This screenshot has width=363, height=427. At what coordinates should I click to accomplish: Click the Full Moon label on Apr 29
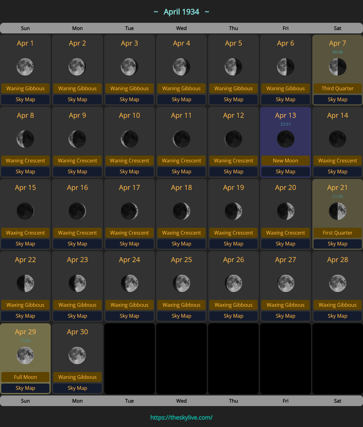point(25,377)
